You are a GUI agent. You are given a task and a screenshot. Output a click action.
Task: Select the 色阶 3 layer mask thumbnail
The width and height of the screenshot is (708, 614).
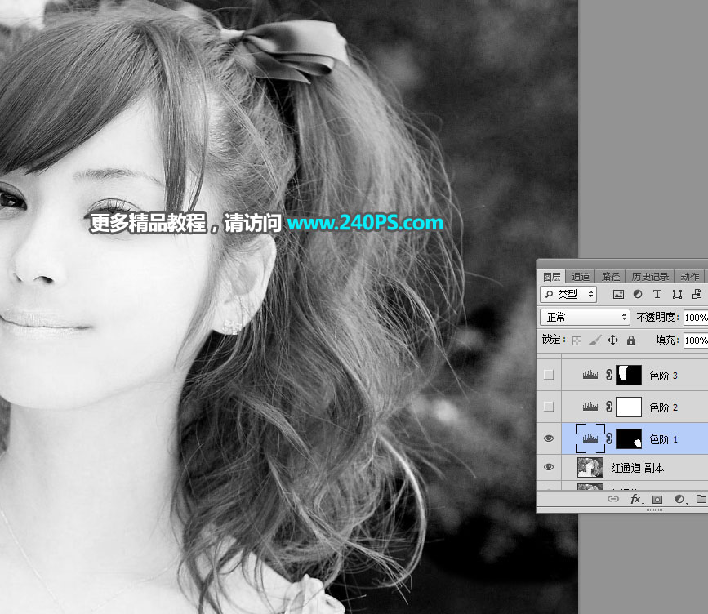click(x=629, y=375)
